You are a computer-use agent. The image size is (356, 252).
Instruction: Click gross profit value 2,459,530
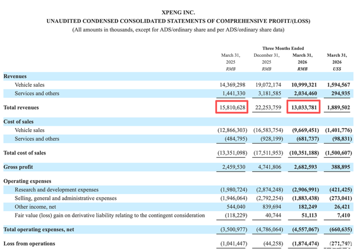(234, 167)
